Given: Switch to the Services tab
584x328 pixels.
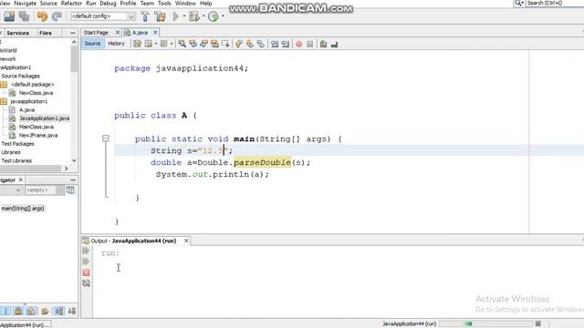Looking at the screenshot, I should [x=17, y=33].
